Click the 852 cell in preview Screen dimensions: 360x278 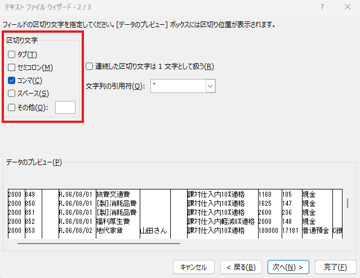[30, 222]
